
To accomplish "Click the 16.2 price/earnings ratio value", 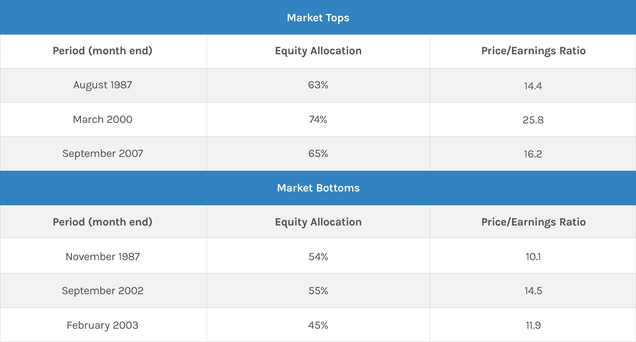I will 533,154.
